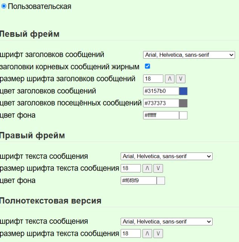Decrease right frame message font size
This screenshot has height=242, width=239.
point(158,168)
